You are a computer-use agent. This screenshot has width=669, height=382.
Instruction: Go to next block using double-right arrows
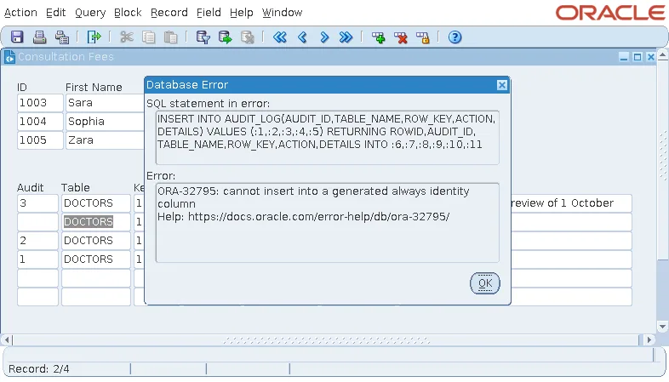point(346,37)
